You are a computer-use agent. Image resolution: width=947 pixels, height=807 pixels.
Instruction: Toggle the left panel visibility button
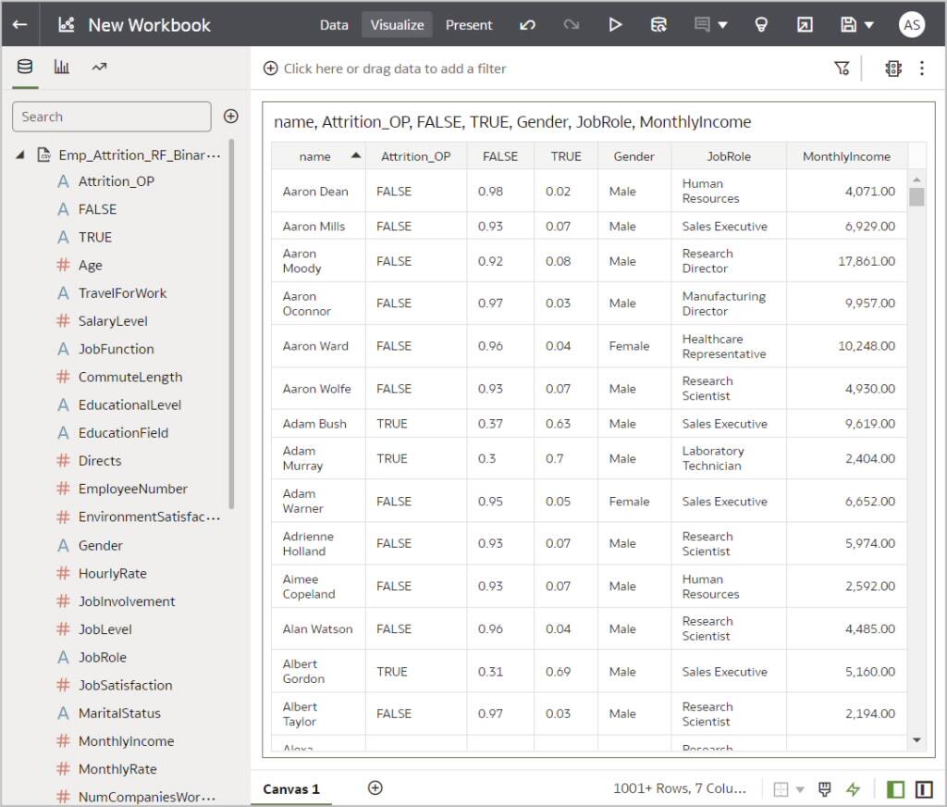pos(895,788)
